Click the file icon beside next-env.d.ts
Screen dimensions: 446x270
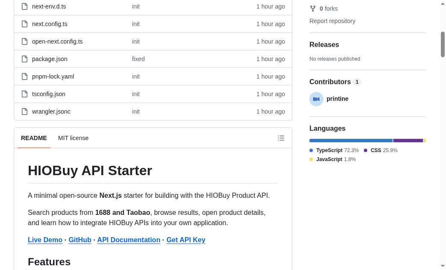[25, 6]
